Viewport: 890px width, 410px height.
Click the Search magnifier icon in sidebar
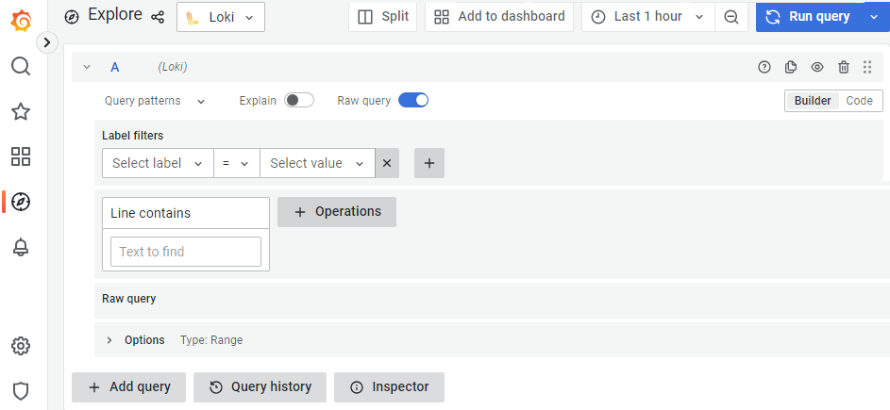pos(21,66)
